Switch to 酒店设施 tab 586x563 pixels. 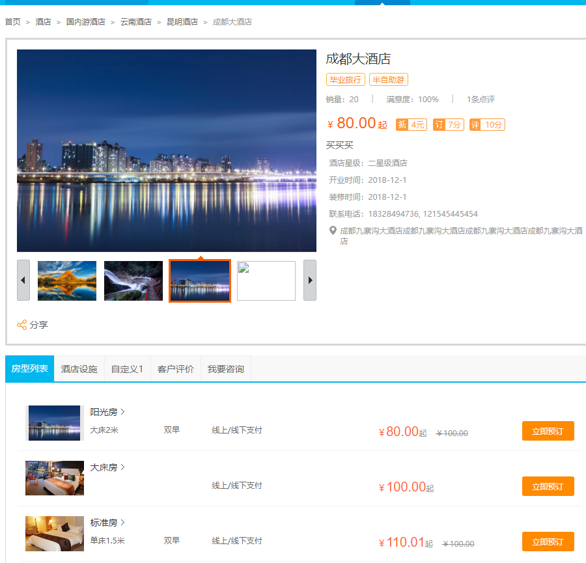(79, 369)
